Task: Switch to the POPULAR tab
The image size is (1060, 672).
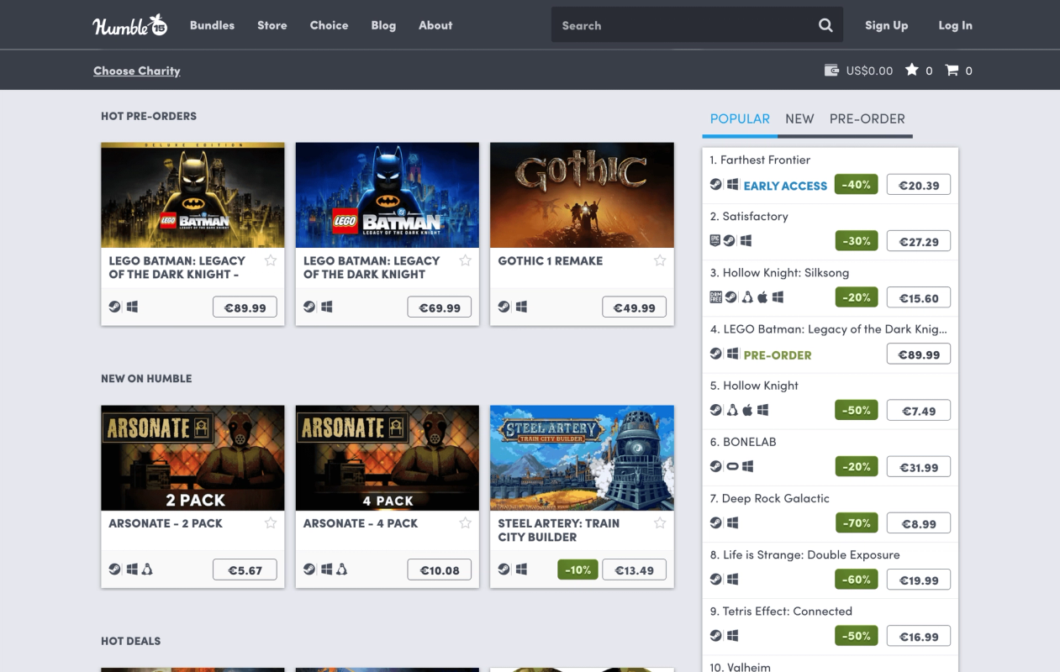Action: (x=740, y=118)
